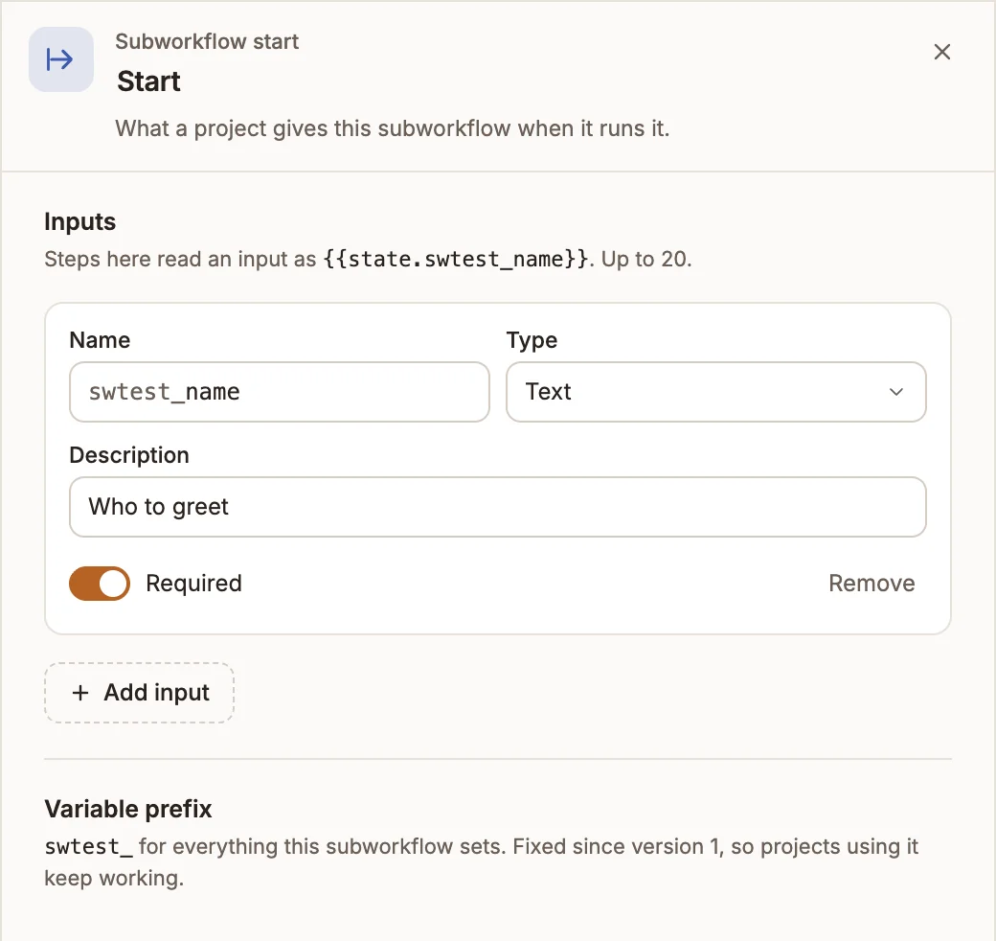Click the 'Start' title text
Screen dimensions: 996x941
tap(148, 81)
